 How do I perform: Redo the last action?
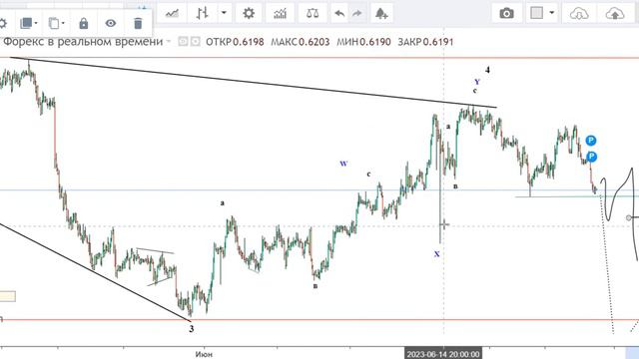coord(357,13)
